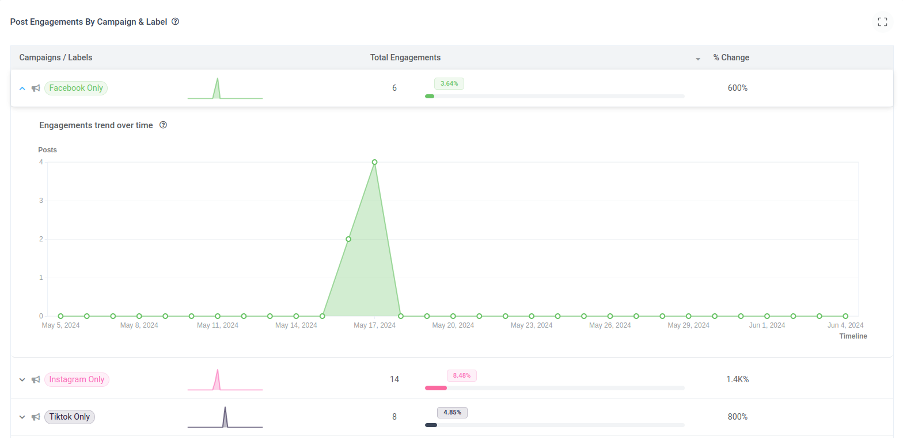The height and width of the screenshot is (438, 903).
Task: Sort by the Total Engagements column header
Action: click(x=405, y=57)
